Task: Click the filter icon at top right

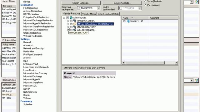Action: (x=197, y=2)
